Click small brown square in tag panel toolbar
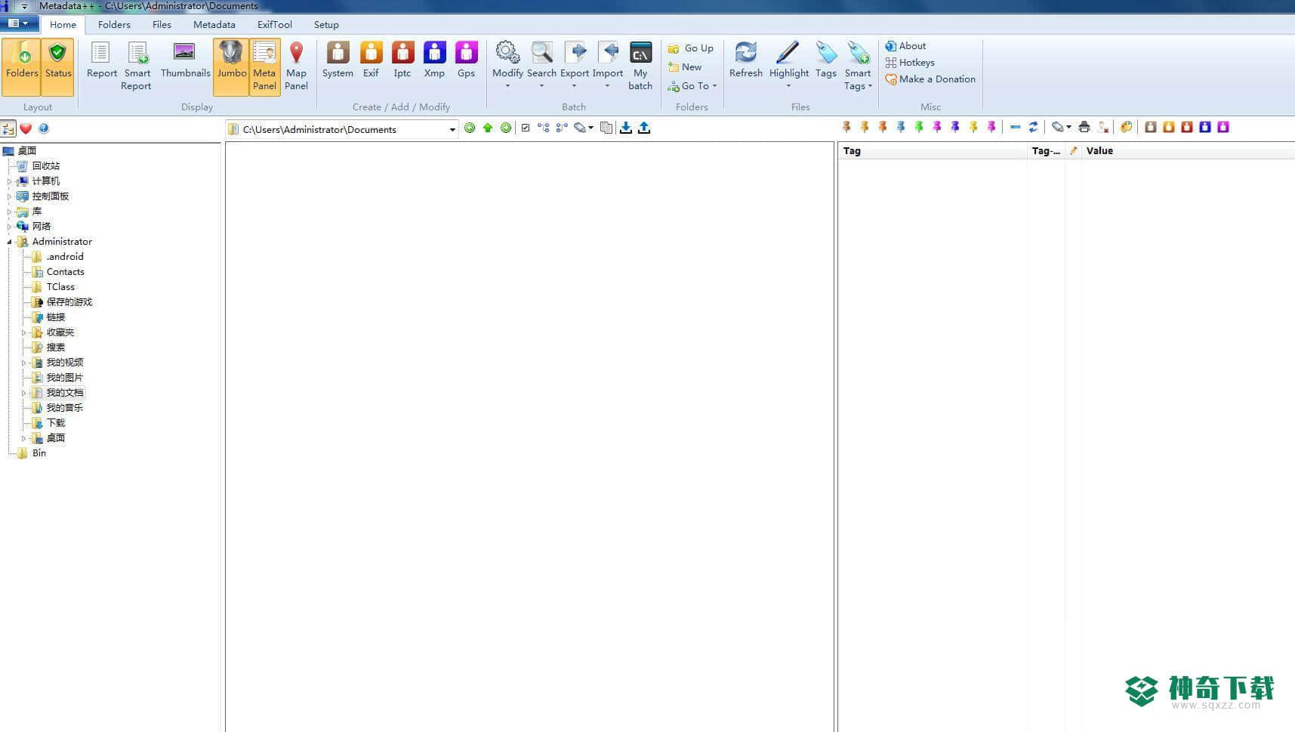The width and height of the screenshot is (1295, 732). (1150, 128)
